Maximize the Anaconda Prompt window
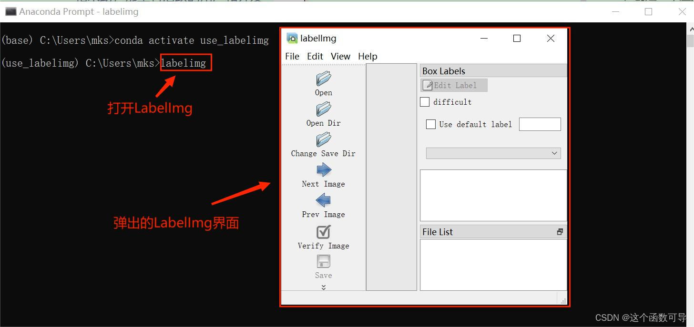 648,12
